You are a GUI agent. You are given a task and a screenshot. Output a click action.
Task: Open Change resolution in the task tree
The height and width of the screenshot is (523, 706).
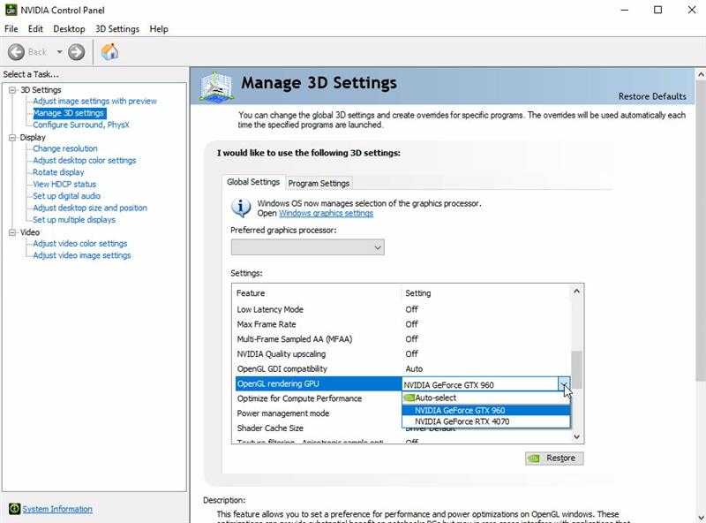[x=65, y=148]
